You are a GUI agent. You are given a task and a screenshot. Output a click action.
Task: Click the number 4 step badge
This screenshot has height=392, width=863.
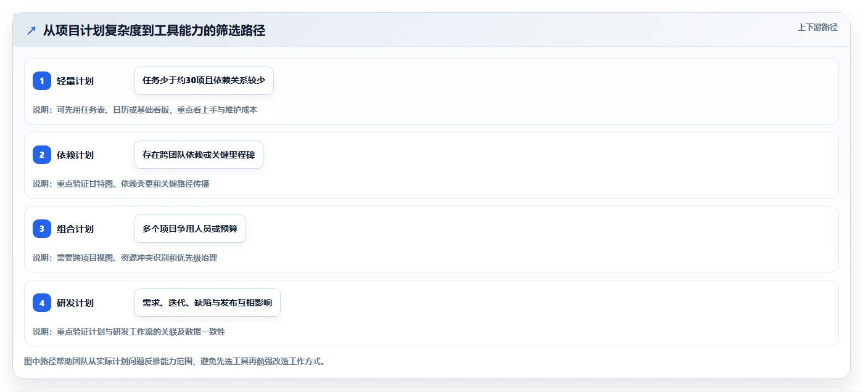[x=42, y=303]
